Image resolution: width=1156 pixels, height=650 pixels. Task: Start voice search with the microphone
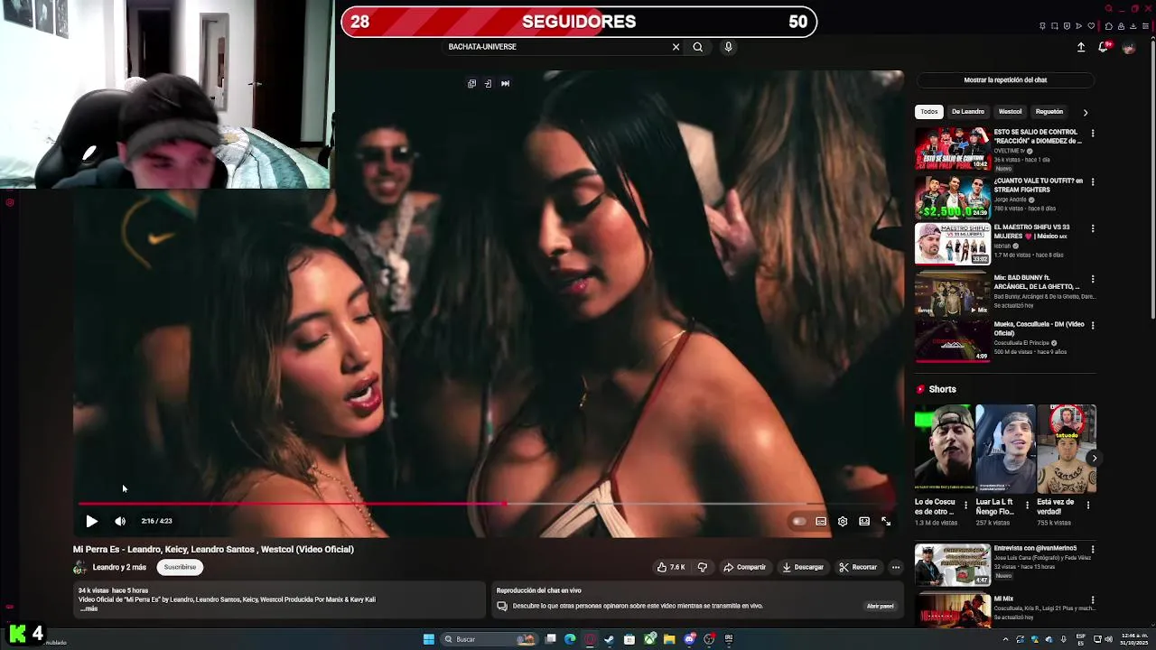point(728,47)
